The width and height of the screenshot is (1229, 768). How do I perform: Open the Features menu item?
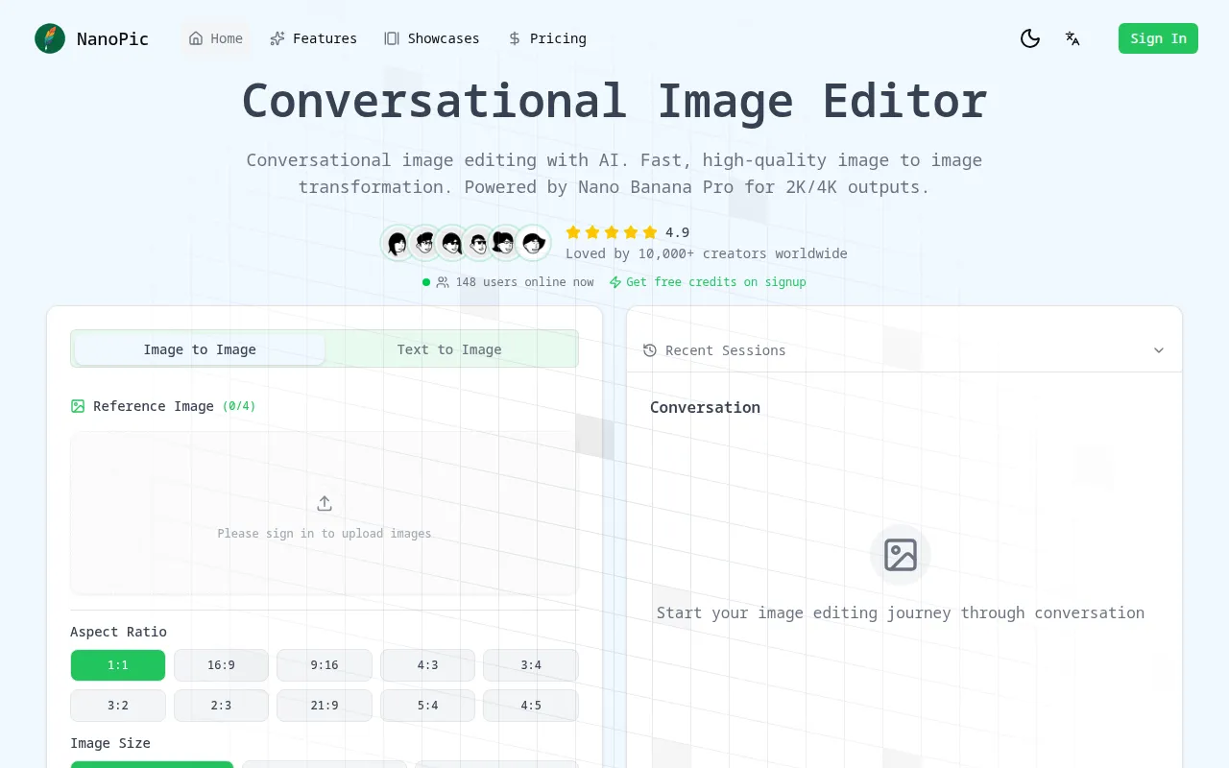tap(313, 38)
